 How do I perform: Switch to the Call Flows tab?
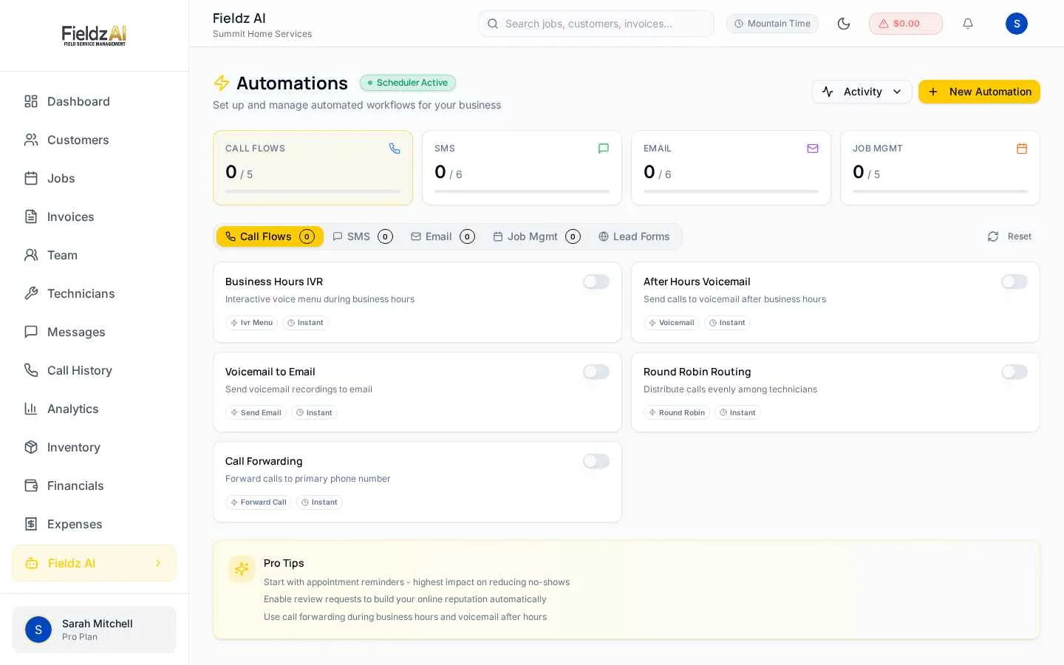pyautogui.click(x=270, y=236)
